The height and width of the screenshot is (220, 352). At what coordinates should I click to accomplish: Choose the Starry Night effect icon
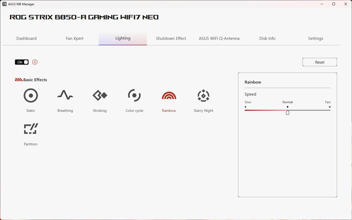203,96
